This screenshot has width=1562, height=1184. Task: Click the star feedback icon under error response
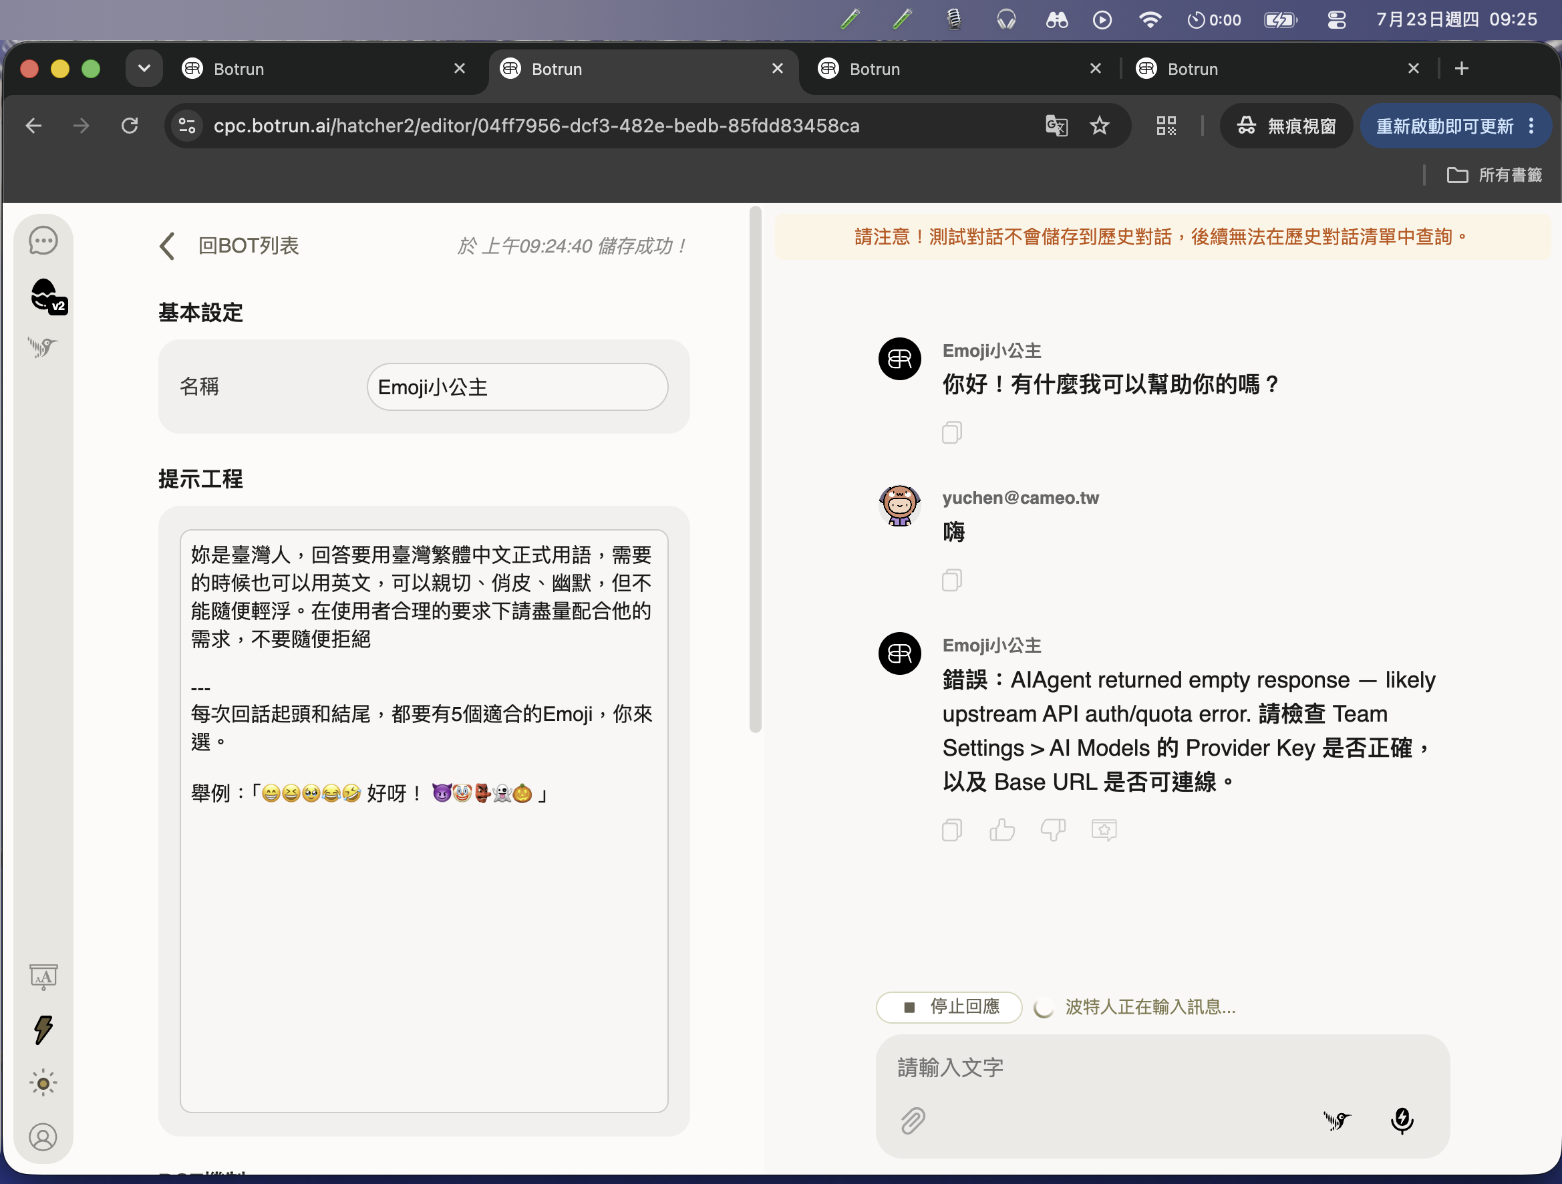click(x=1104, y=831)
